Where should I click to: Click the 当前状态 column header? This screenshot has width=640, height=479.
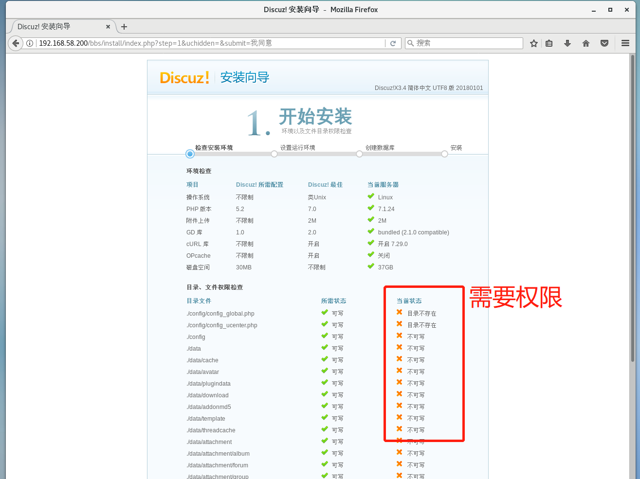coord(409,301)
